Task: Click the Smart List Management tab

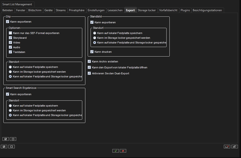Action: pos(17,4)
